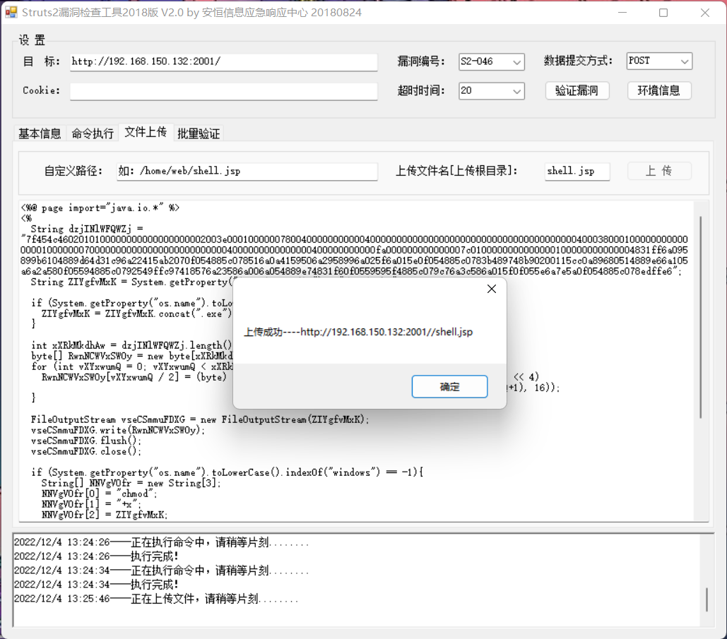The width and height of the screenshot is (727, 639).
Task: Open the 超时时间 20 dropdown
Action: tap(492, 91)
